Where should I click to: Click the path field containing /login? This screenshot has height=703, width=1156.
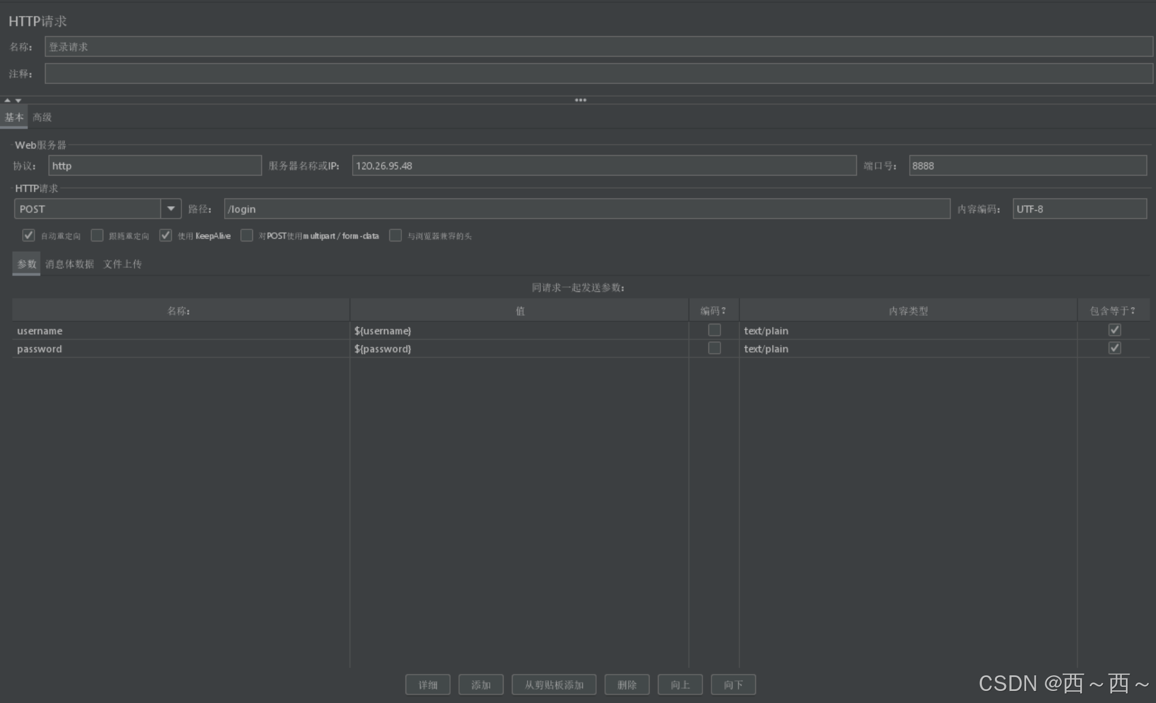tap(586, 209)
